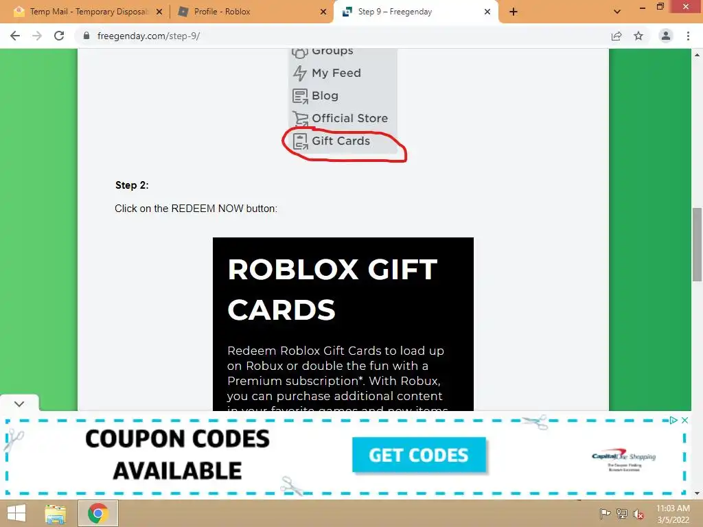
Task: Open the Chrome profile avatar menu
Action: pyautogui.click(x=666, y=36)
